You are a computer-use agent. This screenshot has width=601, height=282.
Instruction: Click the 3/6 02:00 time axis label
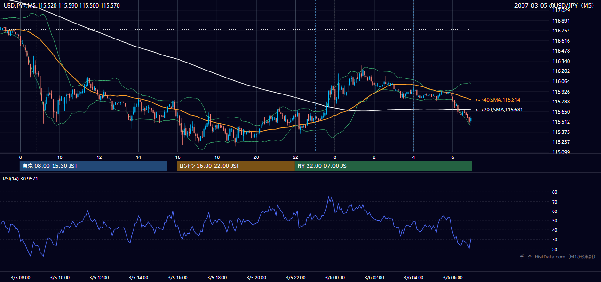[x=374, y=277]
